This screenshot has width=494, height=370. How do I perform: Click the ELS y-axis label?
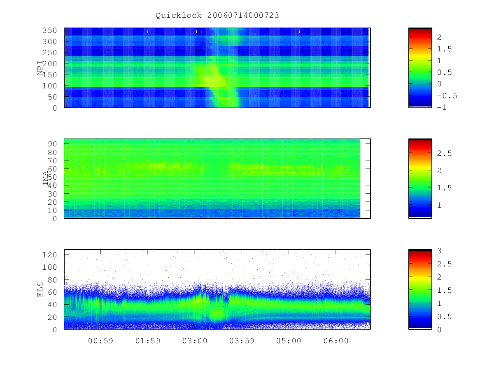click(x=40, y=289)
